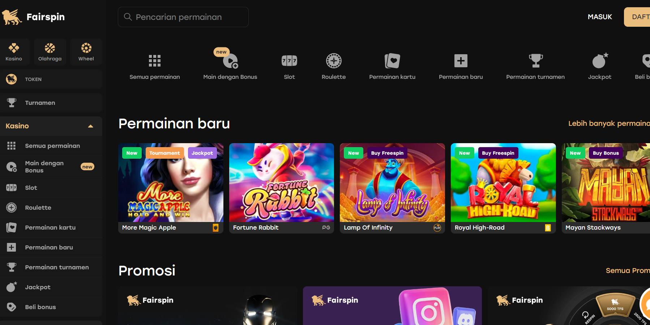Go to Jackpot in the sidebar menu

pyautogui.click(x=51, y=287)
